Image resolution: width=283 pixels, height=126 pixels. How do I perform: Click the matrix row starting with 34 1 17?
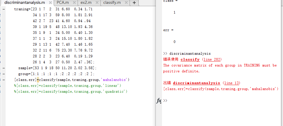[63, 15]
